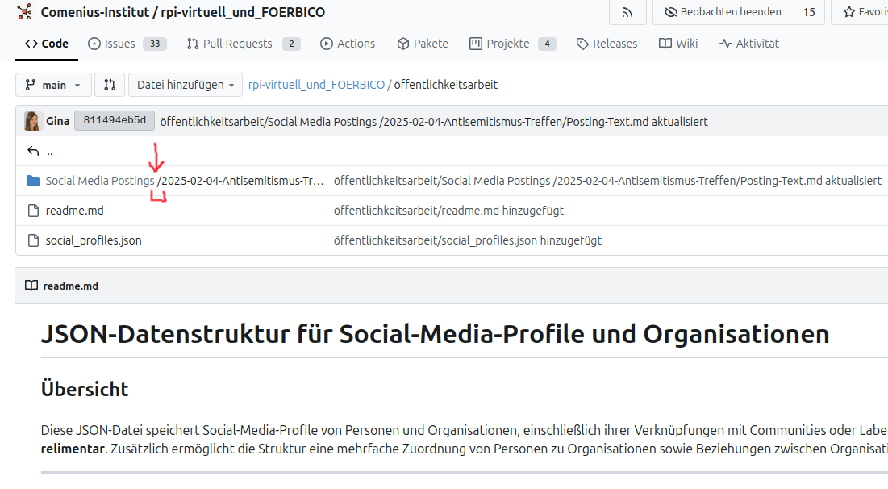Click commit hash 811494eb5d
888x489 pixels.
114,121
